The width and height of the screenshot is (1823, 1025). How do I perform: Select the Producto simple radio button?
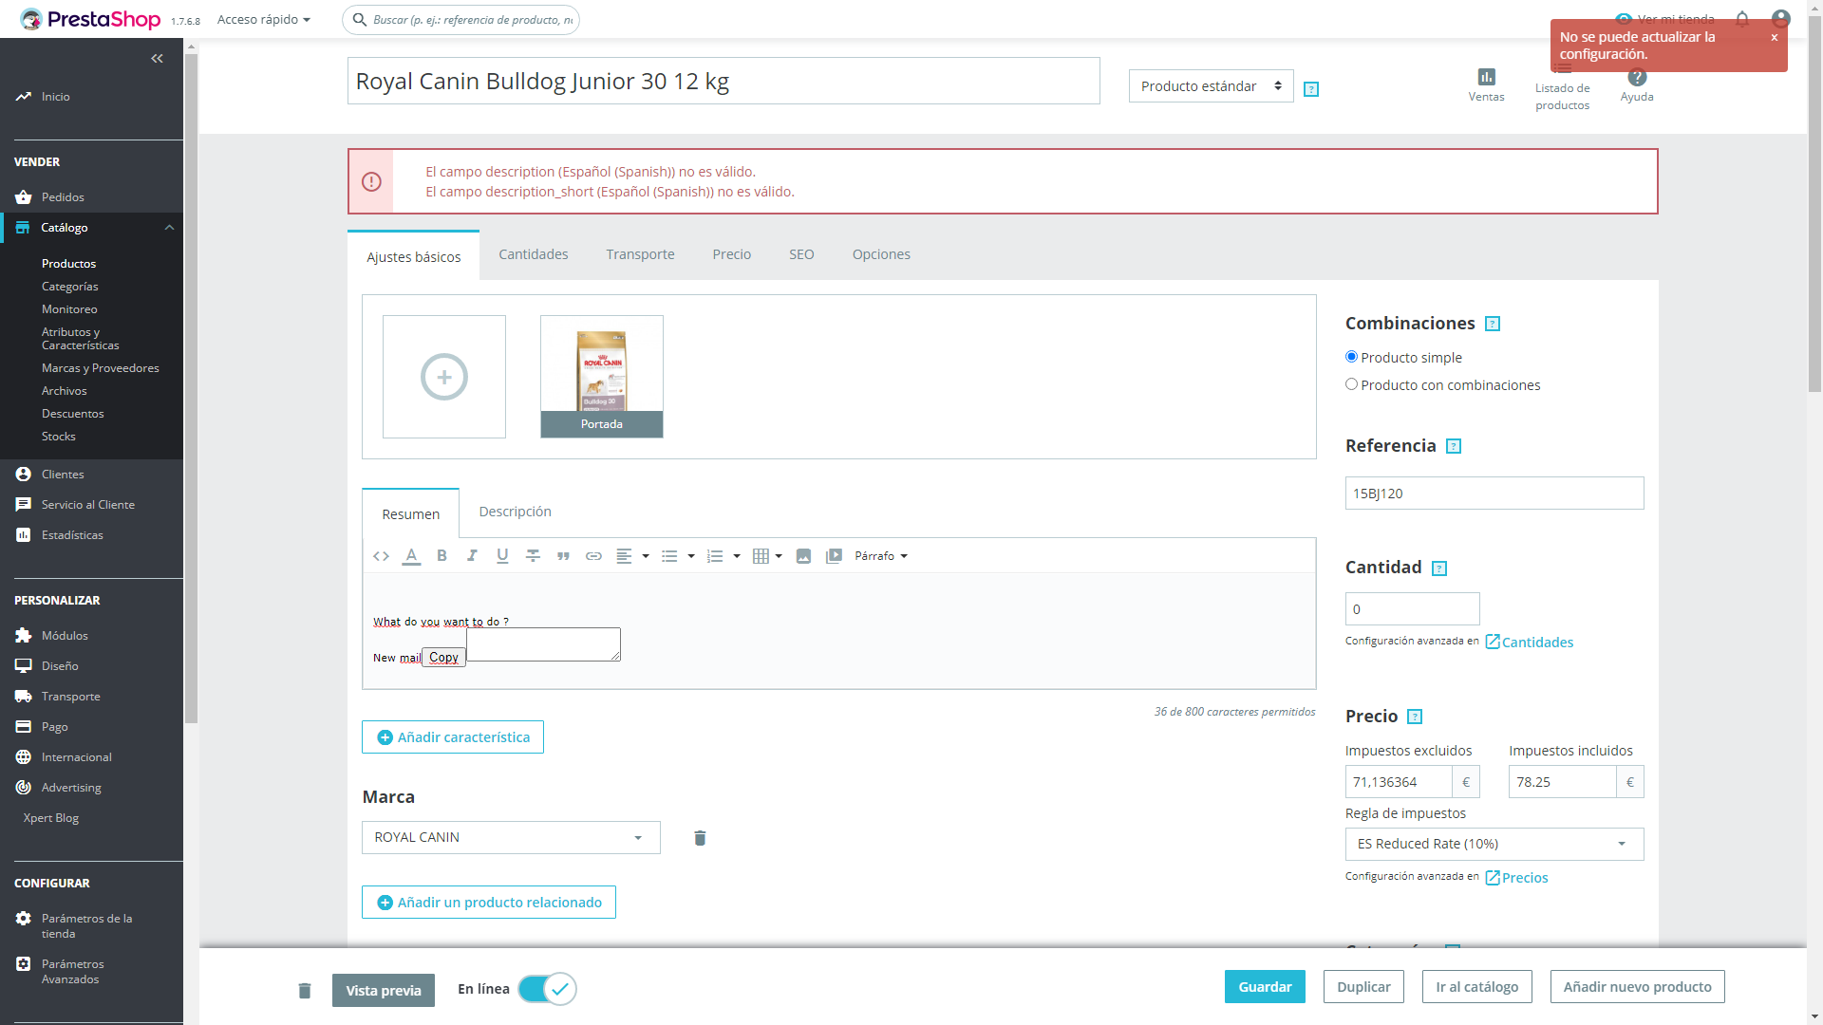[1351, 357]
